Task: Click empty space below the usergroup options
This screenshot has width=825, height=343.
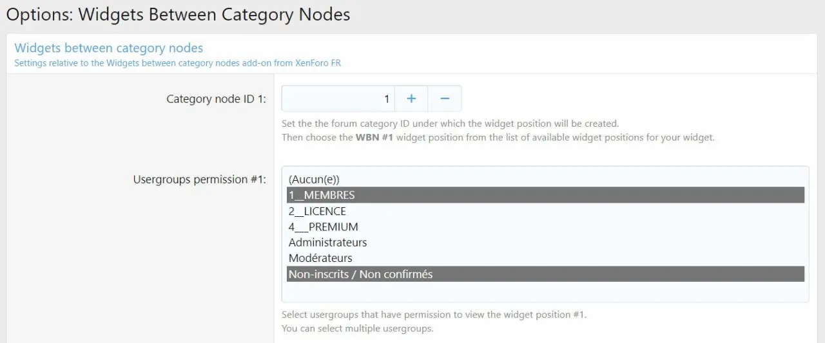Action: (x=545, y=292)
